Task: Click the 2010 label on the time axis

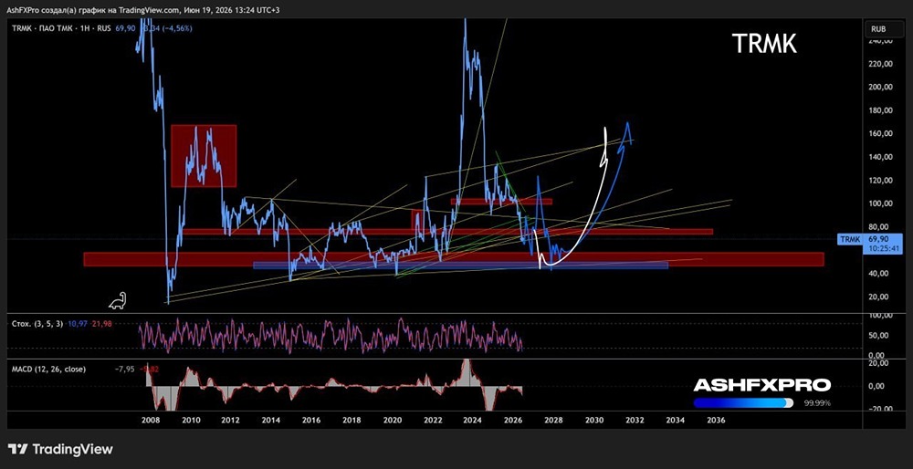Action: coord(191,420)
